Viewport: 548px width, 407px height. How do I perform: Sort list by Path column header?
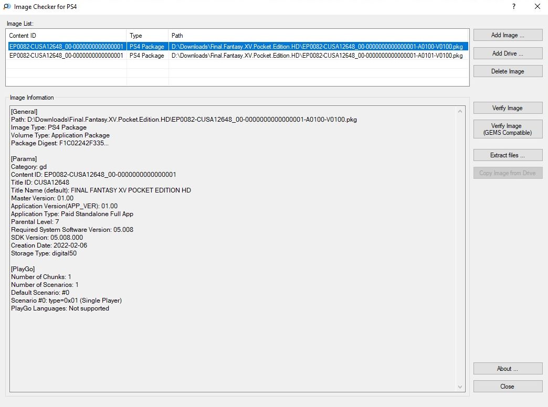tap(319, 36)
